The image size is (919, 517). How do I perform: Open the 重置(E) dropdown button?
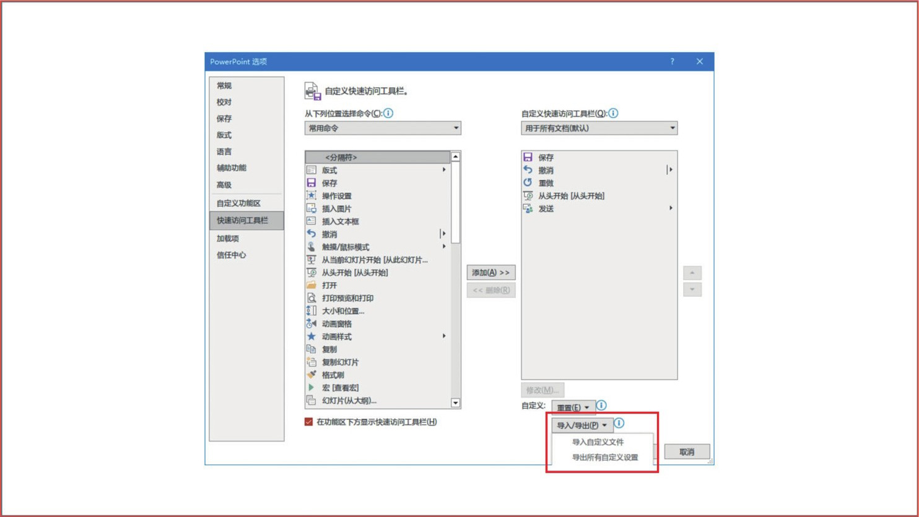(x=573, y=408)
